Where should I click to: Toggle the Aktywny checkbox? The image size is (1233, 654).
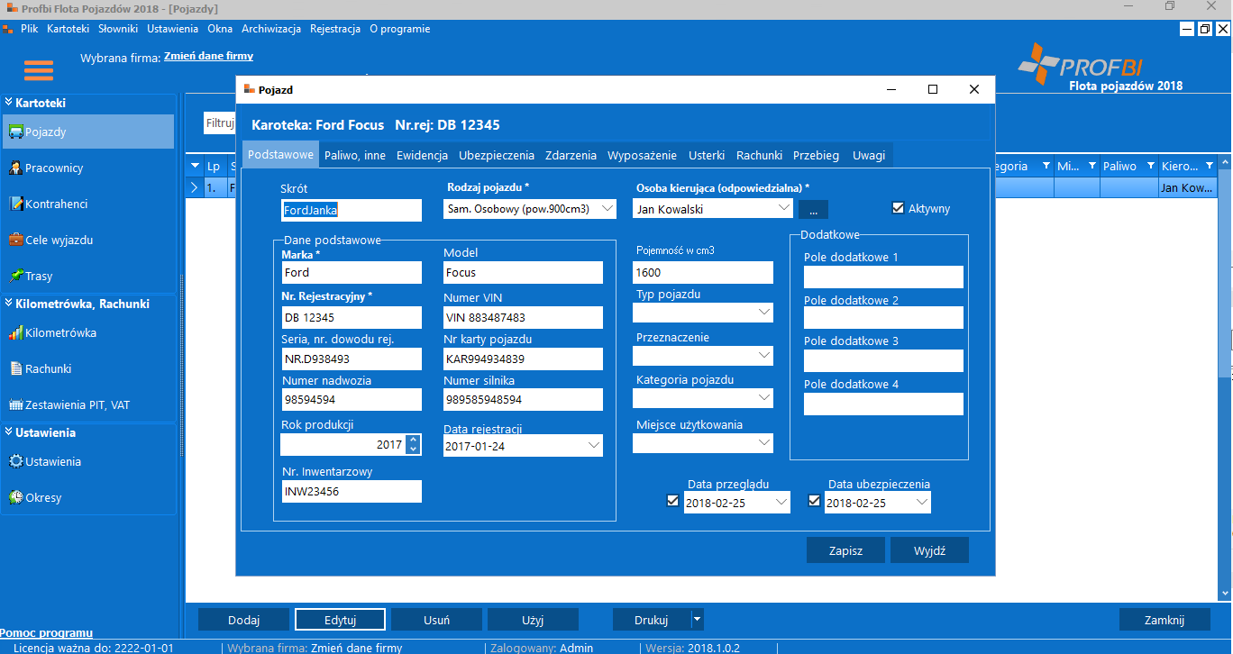(898, 208)
